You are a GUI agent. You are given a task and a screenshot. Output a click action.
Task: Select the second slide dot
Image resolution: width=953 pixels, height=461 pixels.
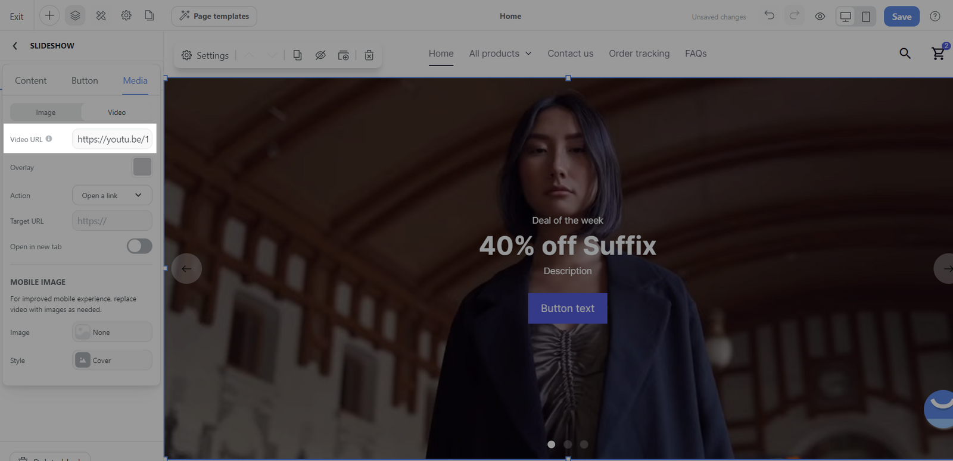point(568,444)
